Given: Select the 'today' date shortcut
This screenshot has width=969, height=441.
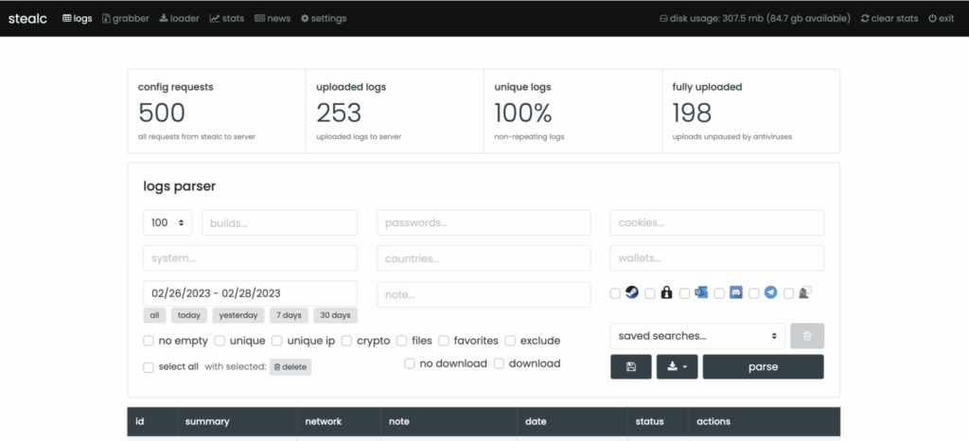Looking at the screenshot, I should (189, 315).
